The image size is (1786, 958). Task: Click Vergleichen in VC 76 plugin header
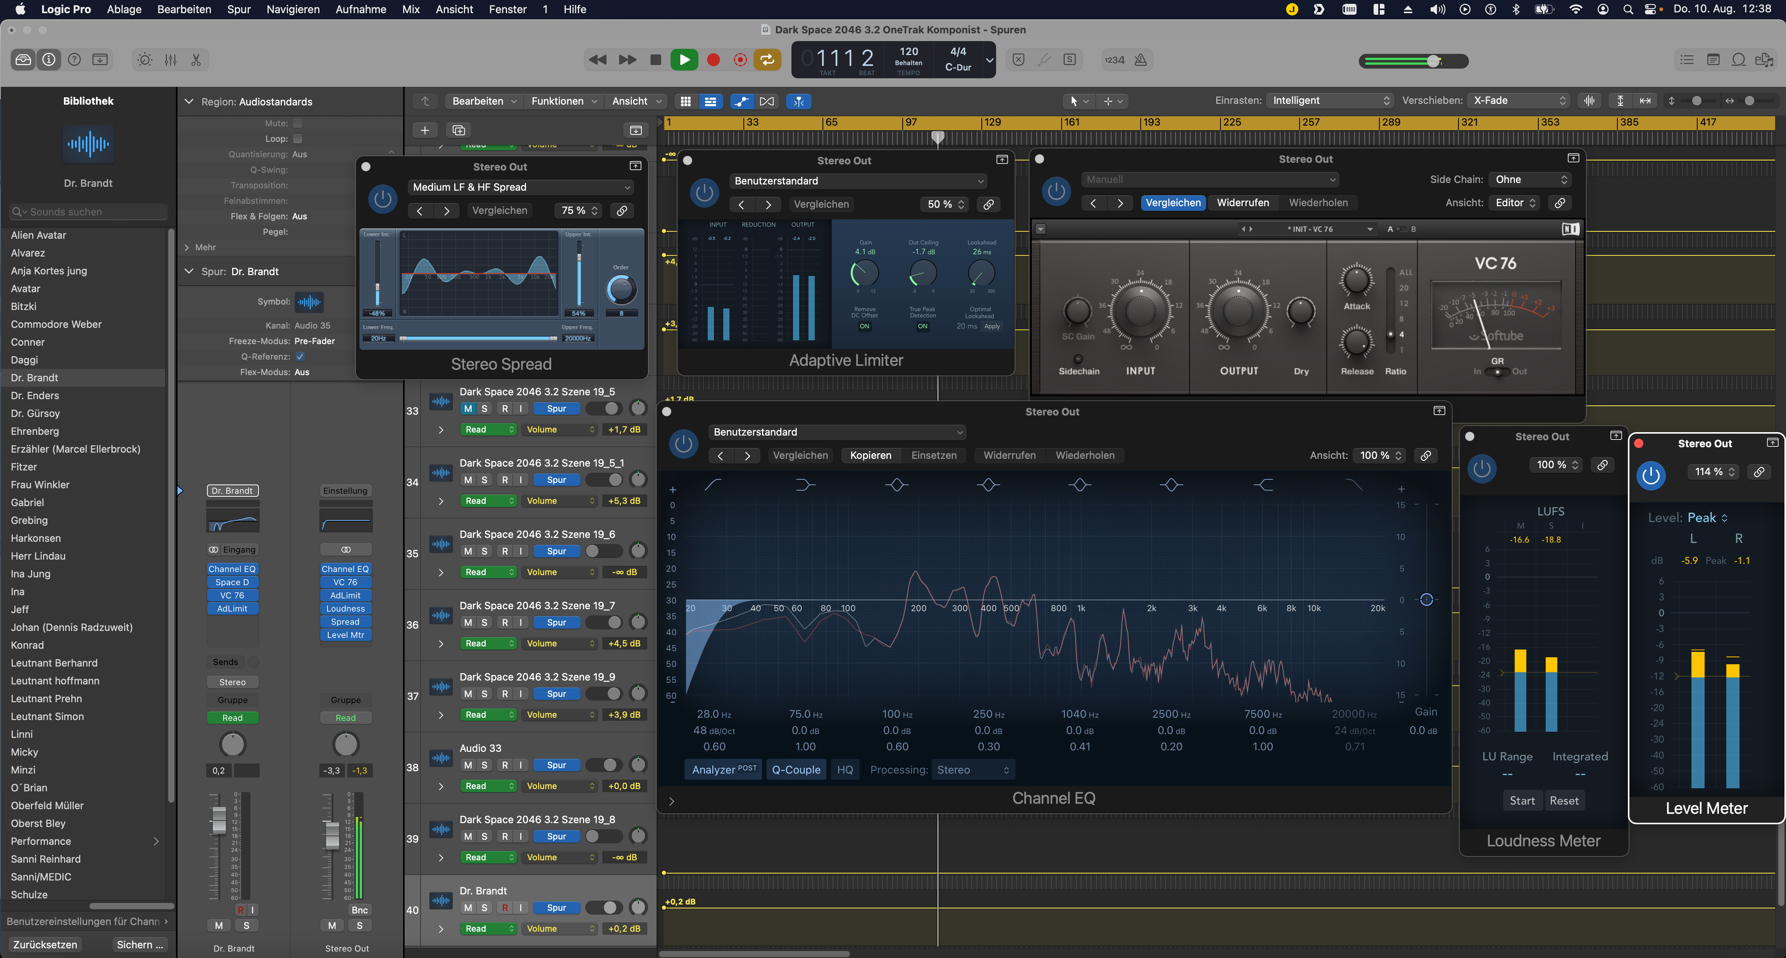coord(1172,202)
